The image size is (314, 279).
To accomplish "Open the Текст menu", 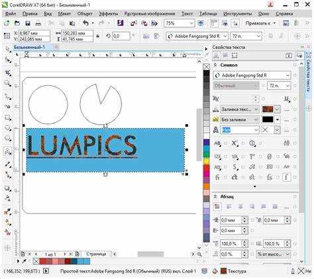I will tap(187, 14).
